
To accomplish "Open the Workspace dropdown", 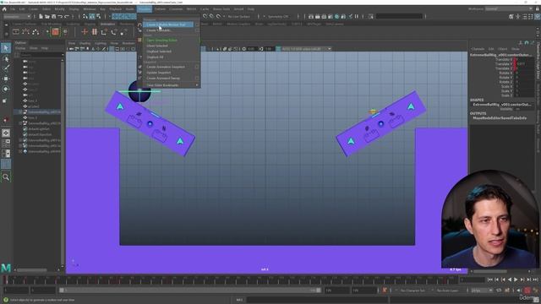I will click(x=509, y=8).
